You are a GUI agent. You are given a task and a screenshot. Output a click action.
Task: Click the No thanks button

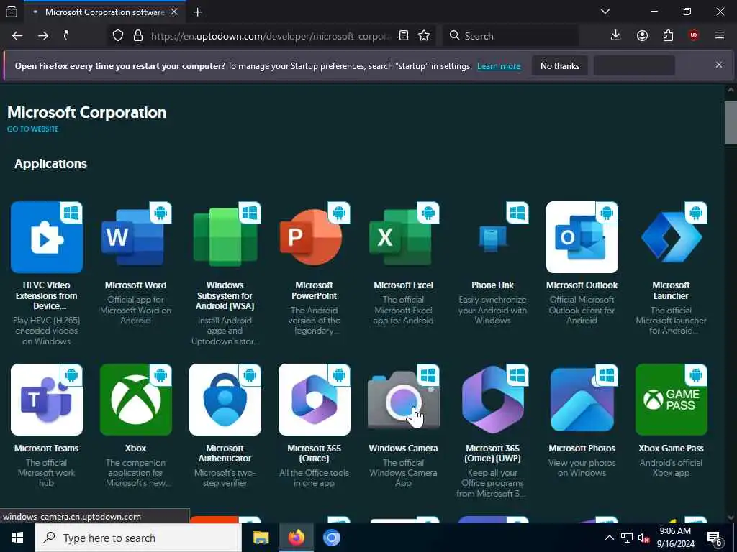560,65
